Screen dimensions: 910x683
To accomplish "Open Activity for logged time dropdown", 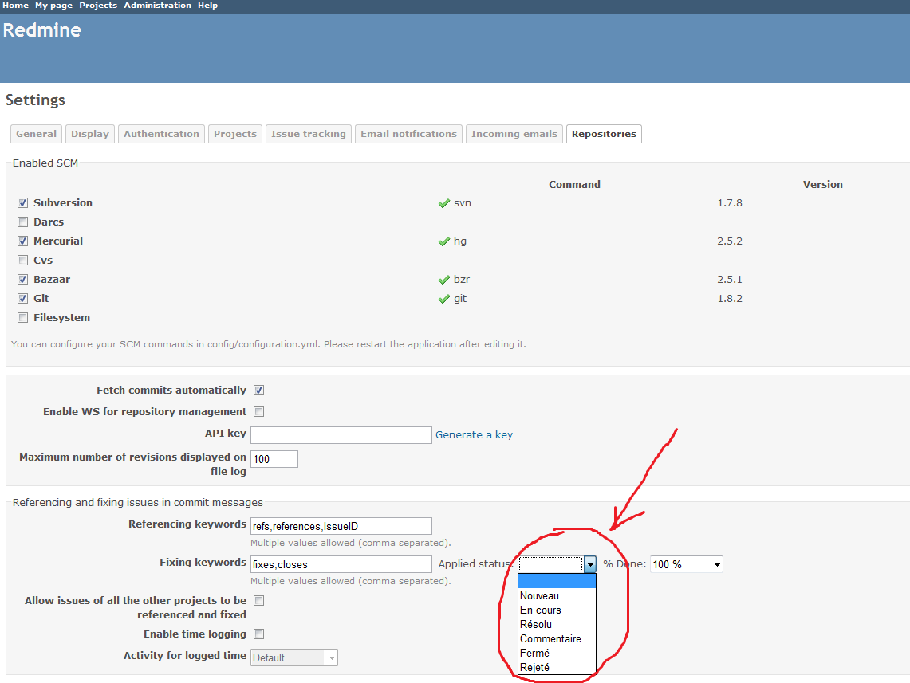I will point(294,657).
